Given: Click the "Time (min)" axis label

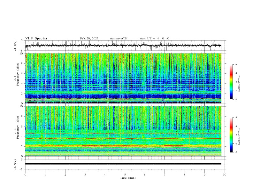Looking at the screenshot, I should [128, 178].
